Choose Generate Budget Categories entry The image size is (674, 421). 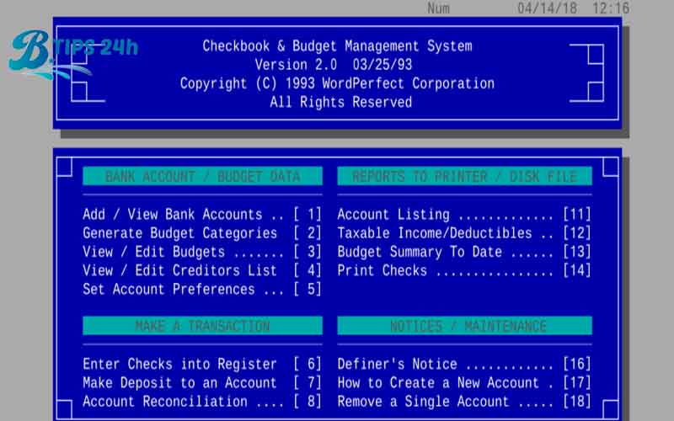(202, 233)
